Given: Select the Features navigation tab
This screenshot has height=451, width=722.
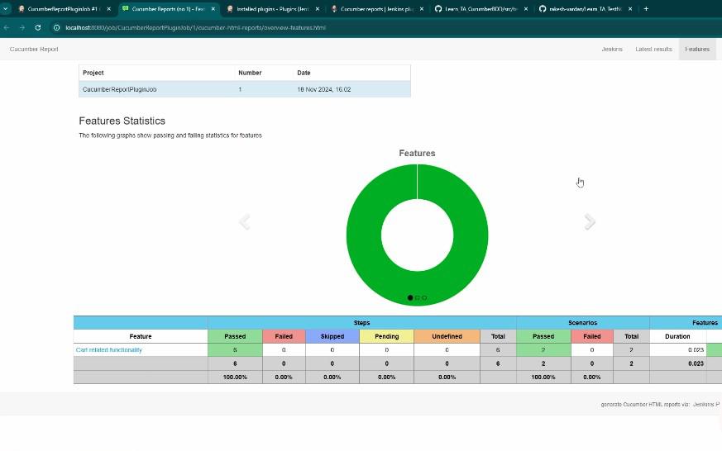Looking at the screenshot, I should tap(697, 50).
